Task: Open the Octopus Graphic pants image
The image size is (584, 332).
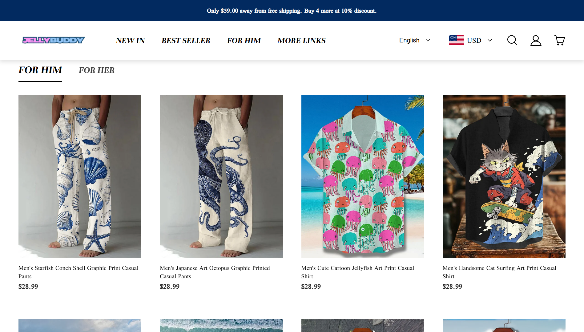Action: [221, 176]
